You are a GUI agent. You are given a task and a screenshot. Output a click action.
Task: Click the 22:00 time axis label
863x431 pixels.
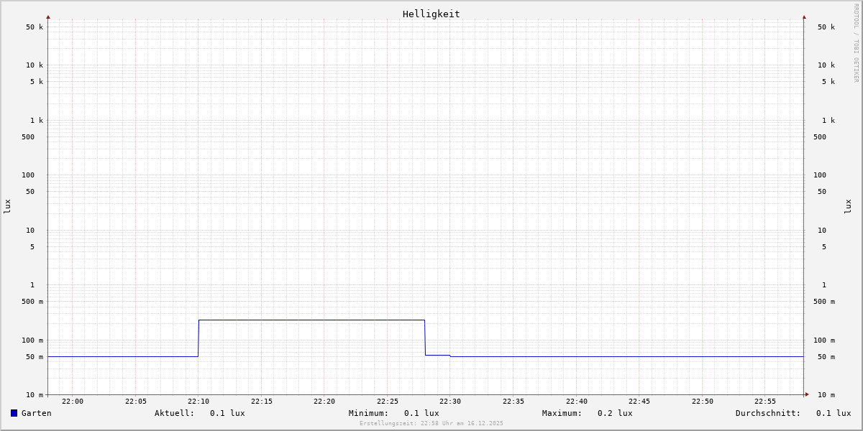click(x=73, y=402)
